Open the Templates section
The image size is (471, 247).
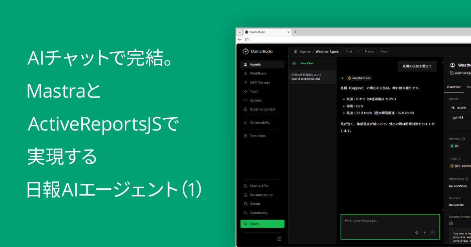pos(245,136)
